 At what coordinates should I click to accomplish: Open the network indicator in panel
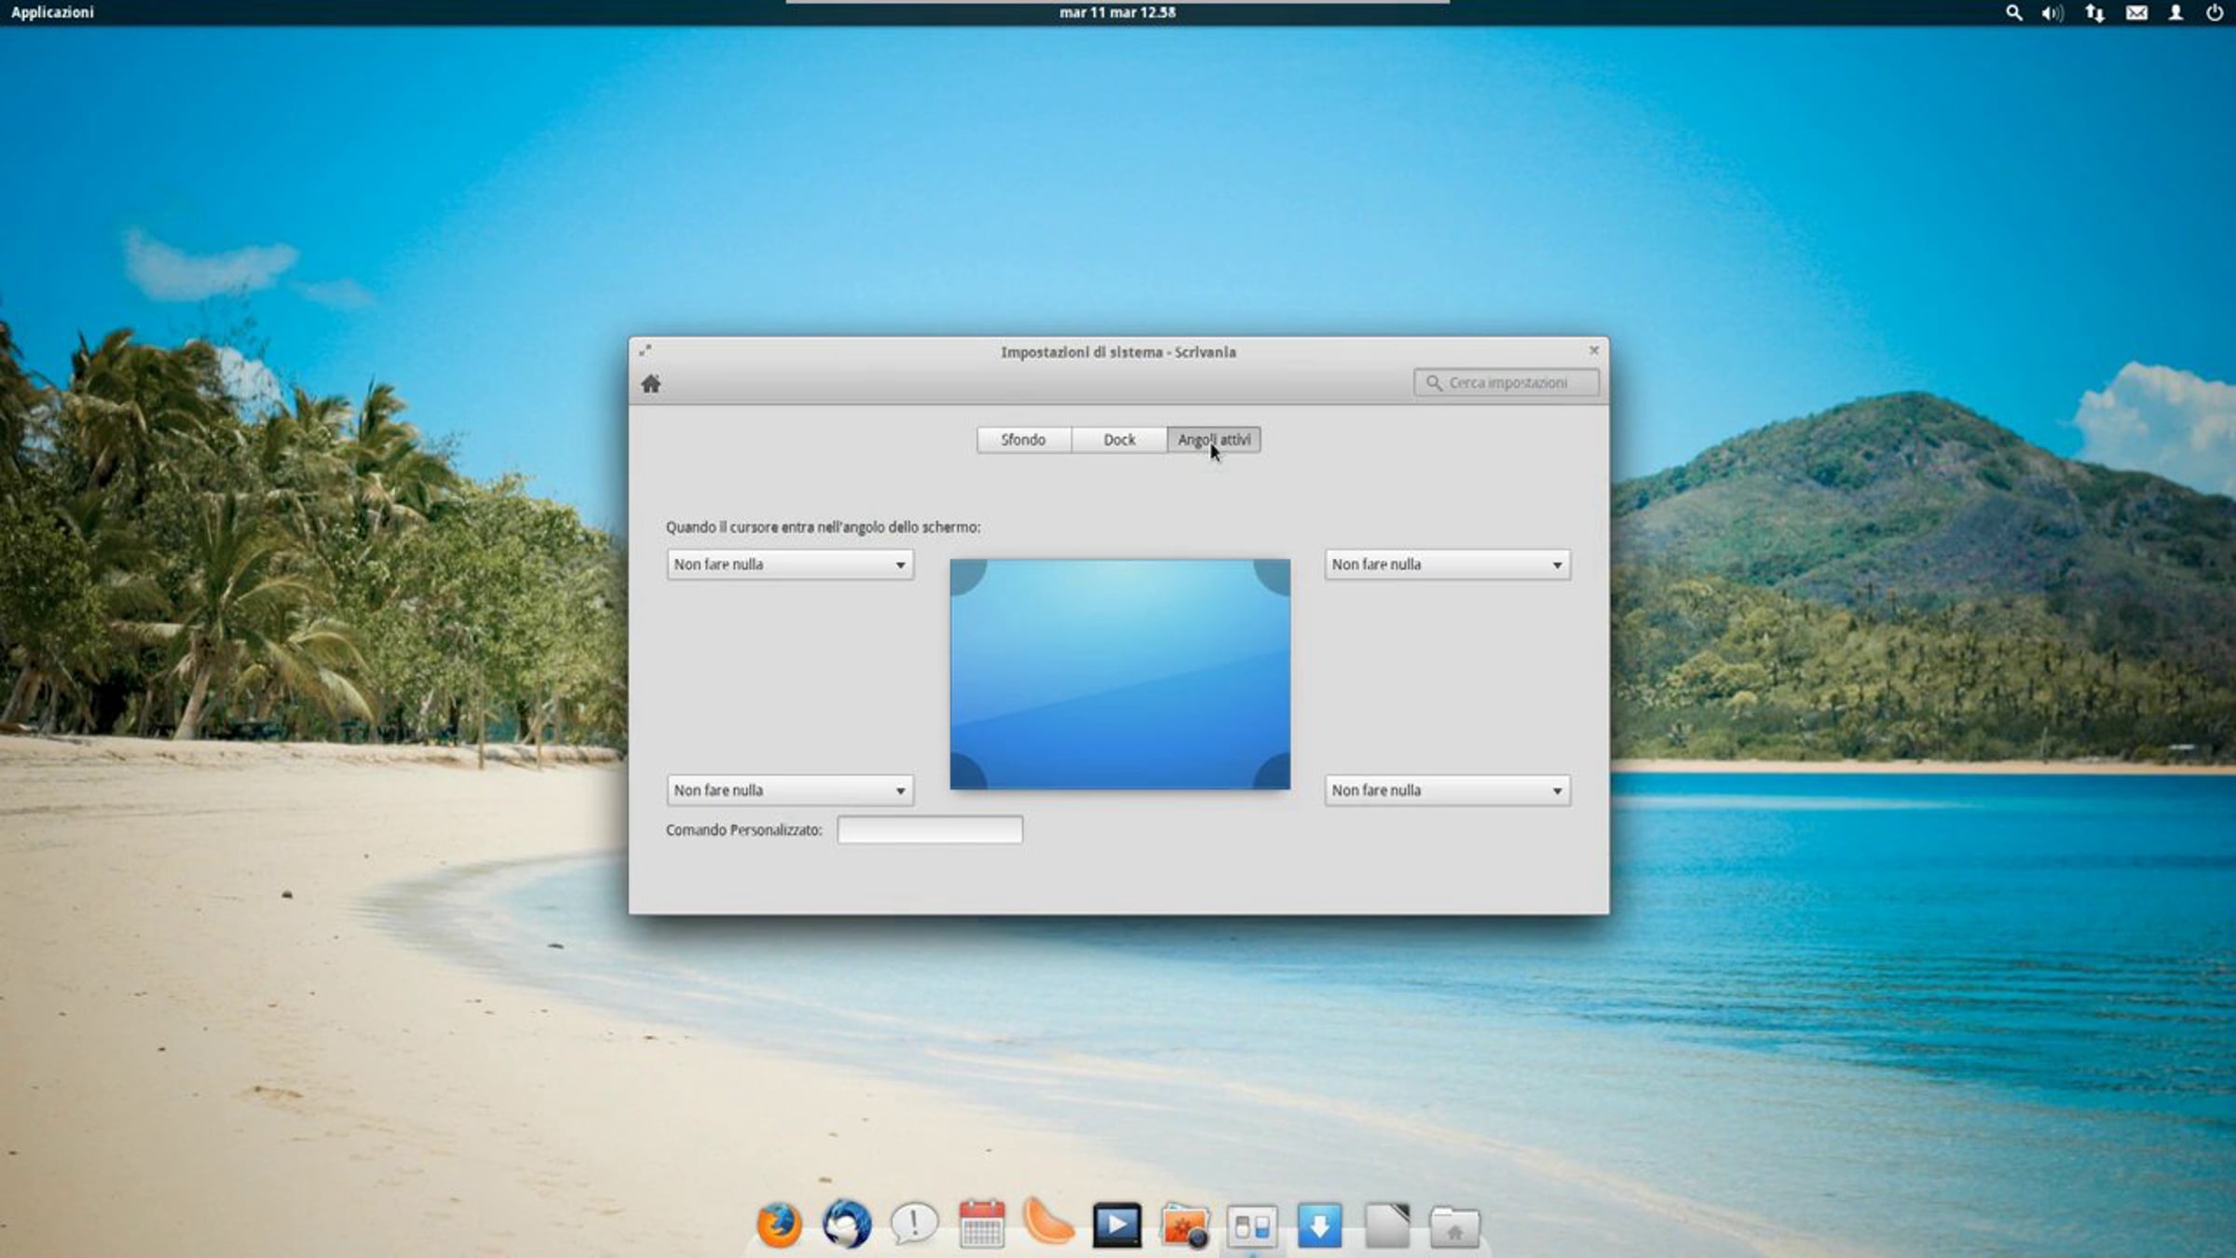point(2094,13)
